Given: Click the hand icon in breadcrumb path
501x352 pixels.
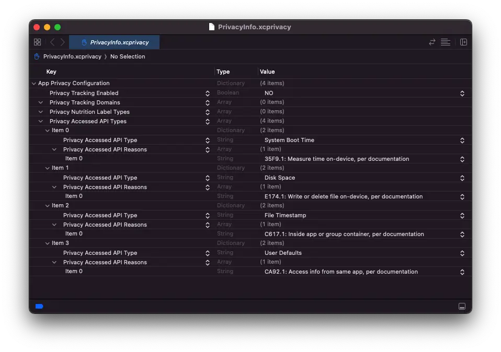Looking at the screenshot, I should [x=37, y=56].
